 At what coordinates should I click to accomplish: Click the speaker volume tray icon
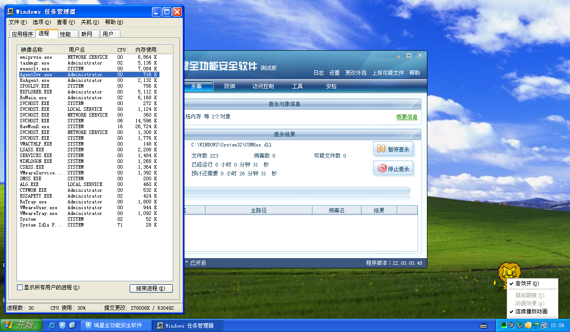click(x=512, y=325)
